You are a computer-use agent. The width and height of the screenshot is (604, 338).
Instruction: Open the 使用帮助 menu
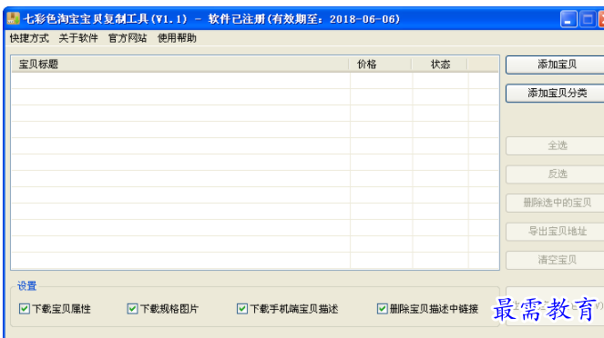pos(177,38)
